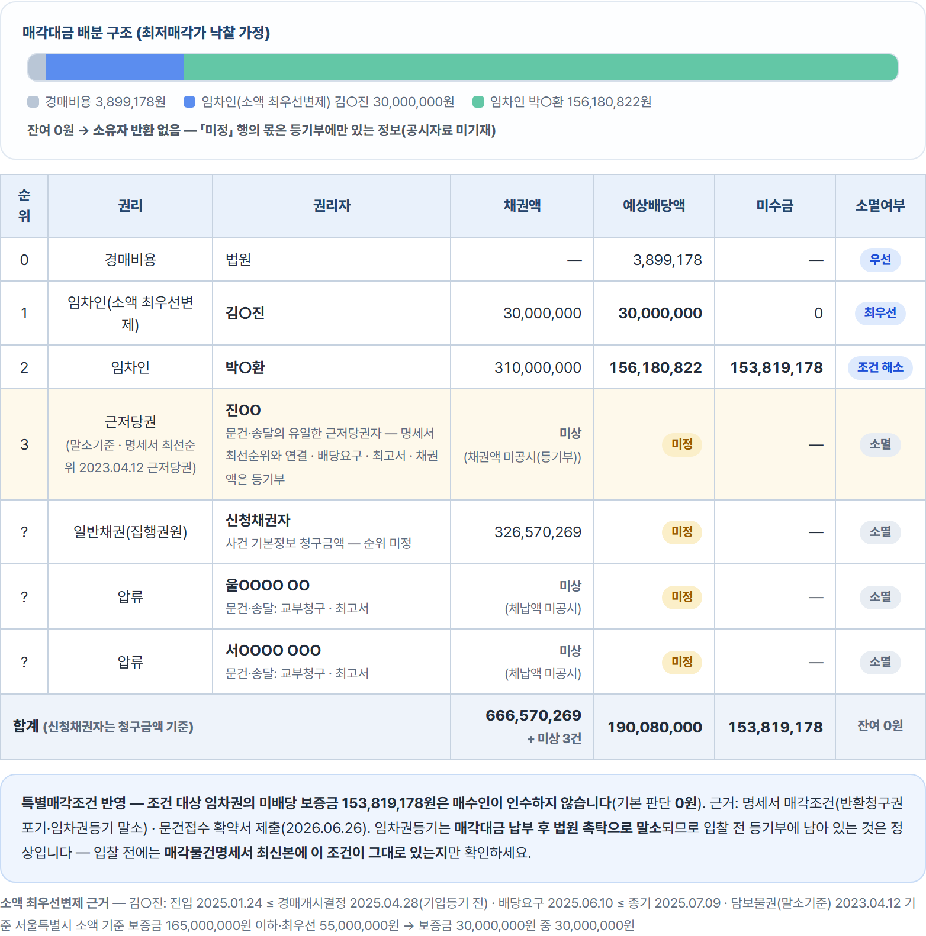
Task: Click the 울OOOO OO name
Action: (x=268, y=585)
